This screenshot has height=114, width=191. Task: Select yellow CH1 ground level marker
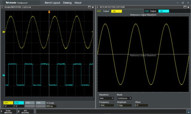point(4,32)
